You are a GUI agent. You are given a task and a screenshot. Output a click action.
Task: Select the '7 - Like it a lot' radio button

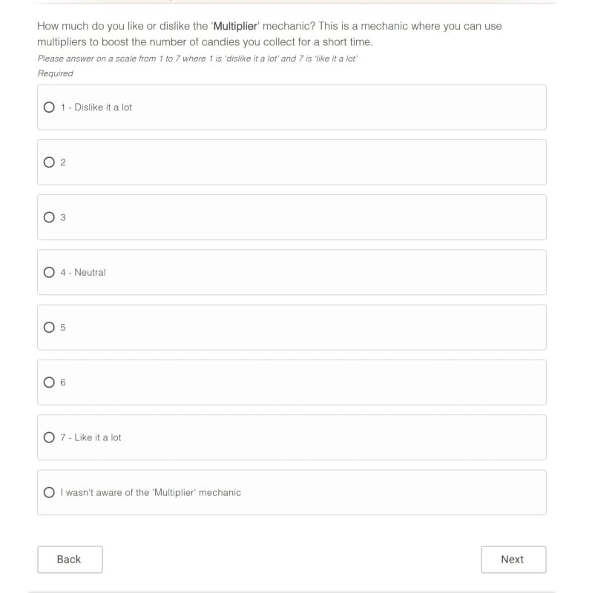[x=49, y=437]
